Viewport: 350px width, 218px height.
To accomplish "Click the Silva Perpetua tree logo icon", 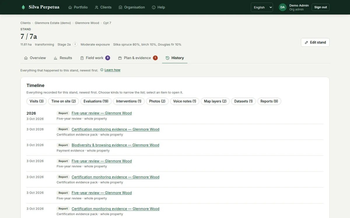I will pos(23,7).
